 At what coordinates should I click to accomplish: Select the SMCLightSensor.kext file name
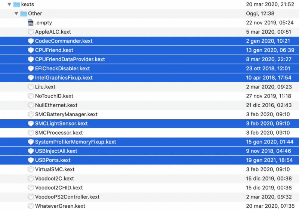click(x=61, y=123)
